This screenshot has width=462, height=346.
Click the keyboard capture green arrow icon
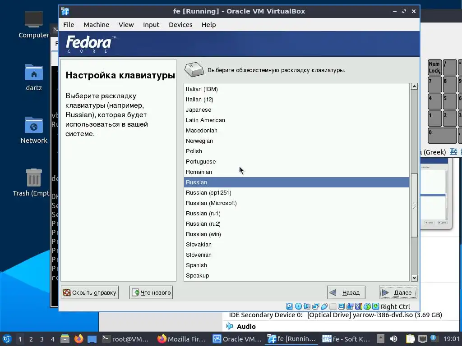(375, 306)
